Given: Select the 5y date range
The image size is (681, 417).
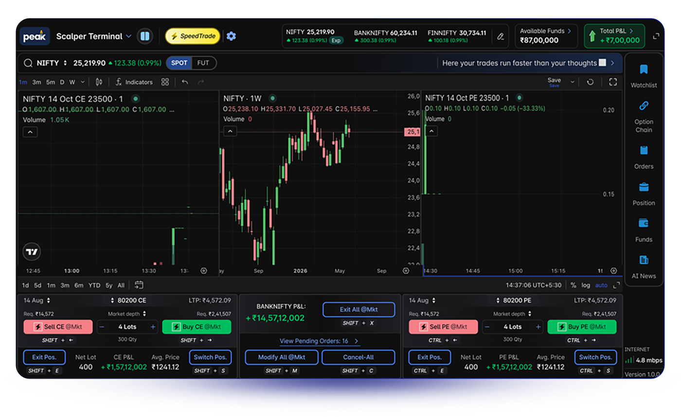Looking at the screenshot, I should click(x=109, y=285).
